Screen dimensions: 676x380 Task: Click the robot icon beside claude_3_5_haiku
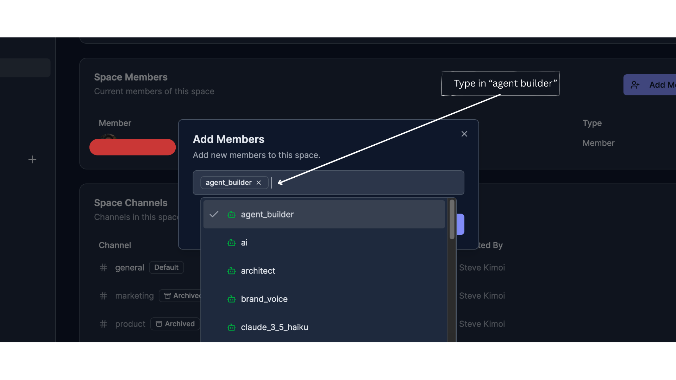click(x=231, y=327)
